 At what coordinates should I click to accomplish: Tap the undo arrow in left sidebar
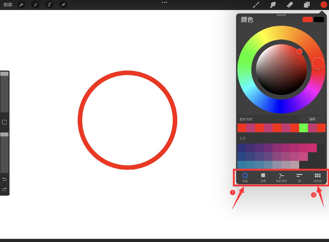(4, 179)
